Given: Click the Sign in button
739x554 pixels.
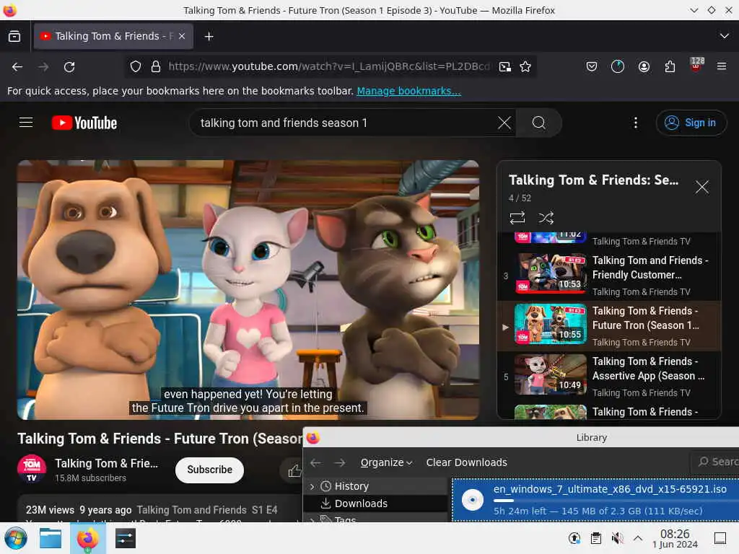Looking at the screenshot, I should 691,123.
